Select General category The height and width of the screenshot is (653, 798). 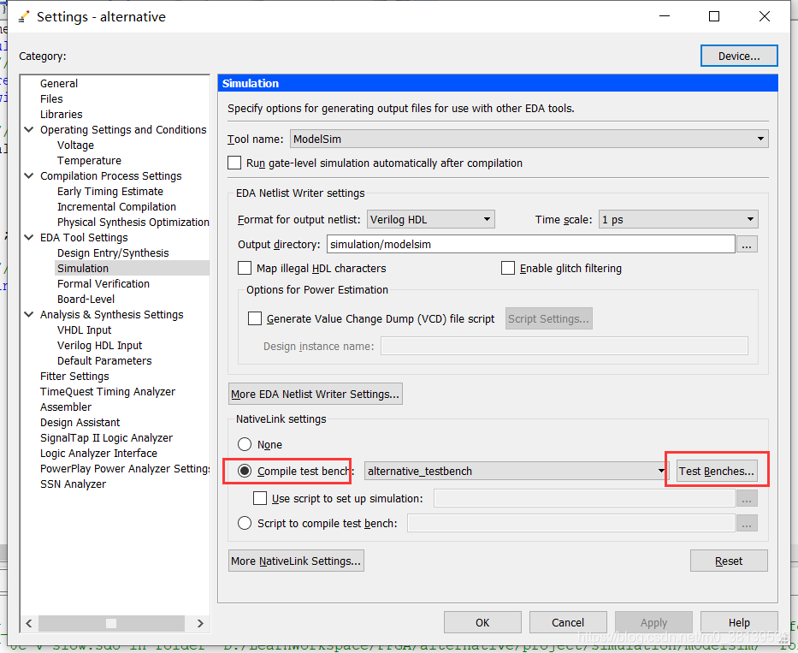pyautogui.click(x=59, y=84)
